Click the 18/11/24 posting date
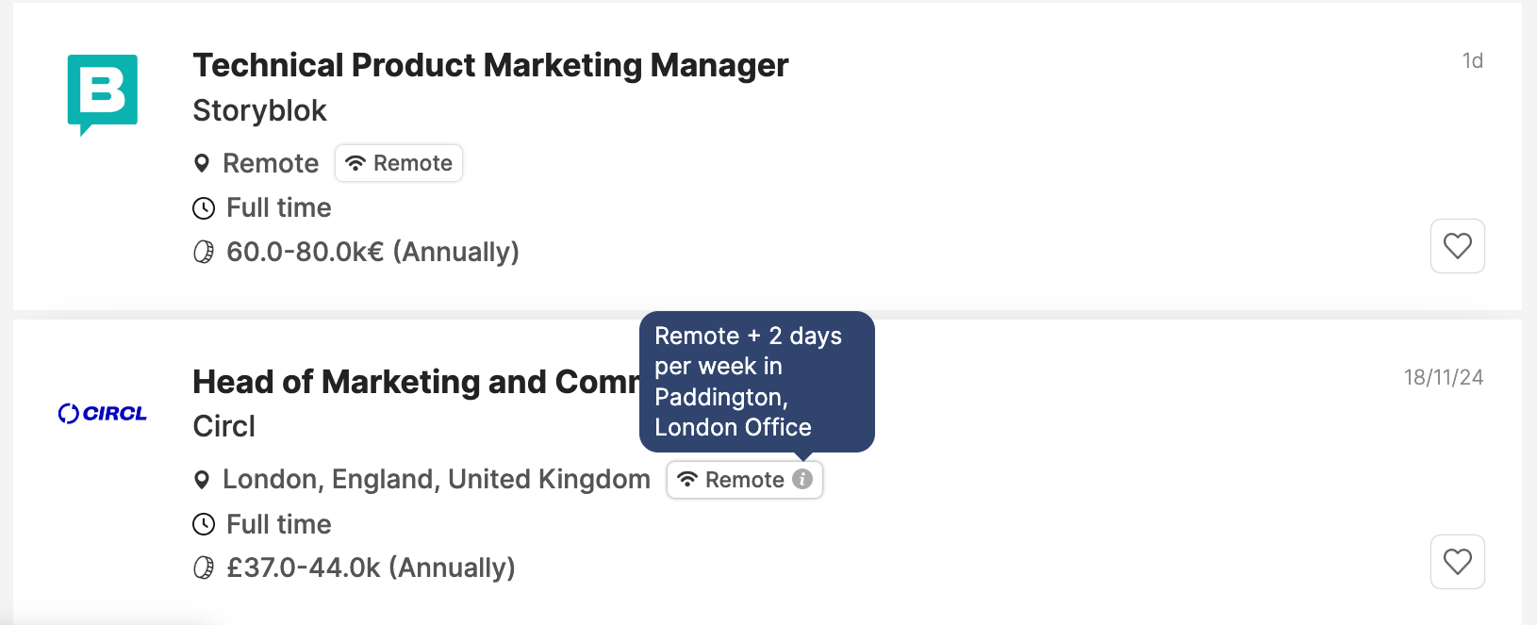The image size is (1537, 625). click(1443, 377)
